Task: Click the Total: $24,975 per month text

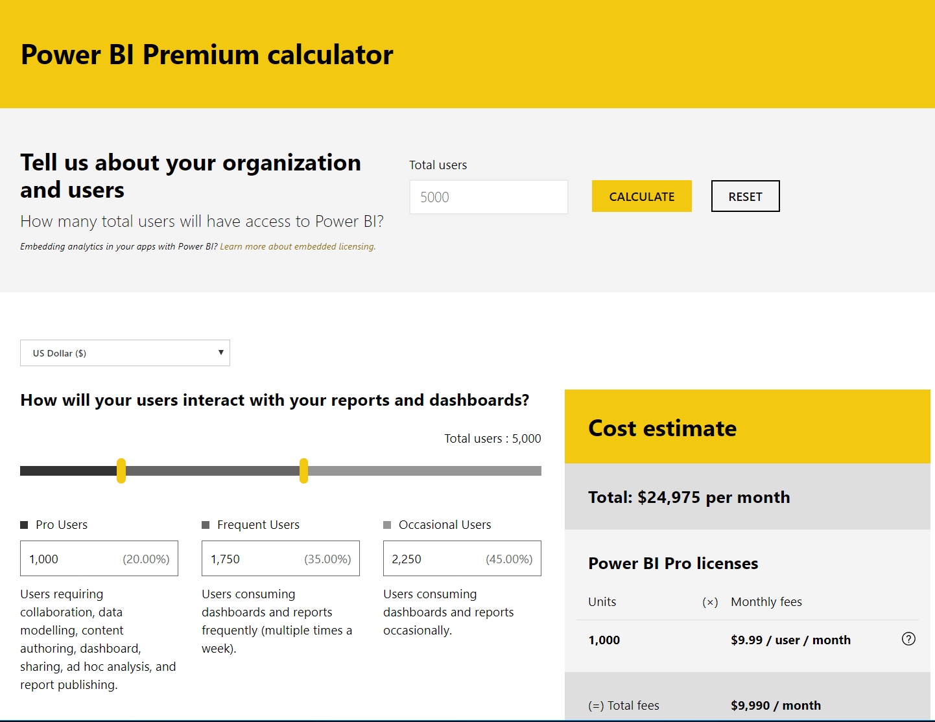Action: coord(689,497)
